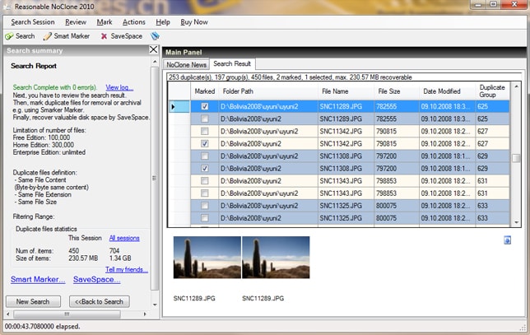Click the summary panel scroll right arrow

145,314
